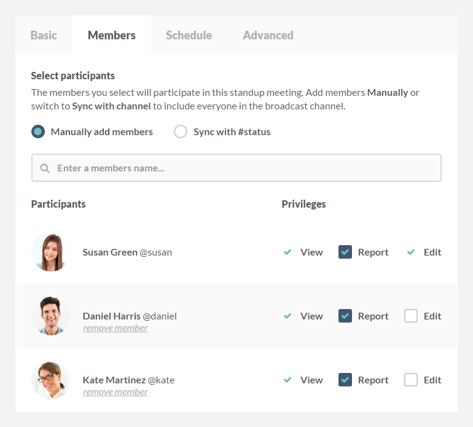Click Daniel Harris's View checkmark icon
Image resolution: width=473 pixels, height=427 pixels.
[287, 316]
